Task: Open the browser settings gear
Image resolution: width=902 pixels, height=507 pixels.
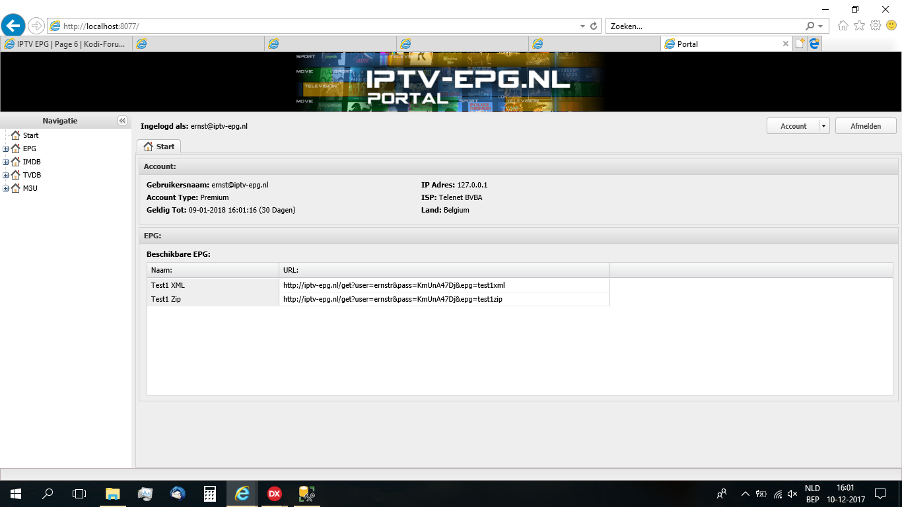Action: point(876,26)
